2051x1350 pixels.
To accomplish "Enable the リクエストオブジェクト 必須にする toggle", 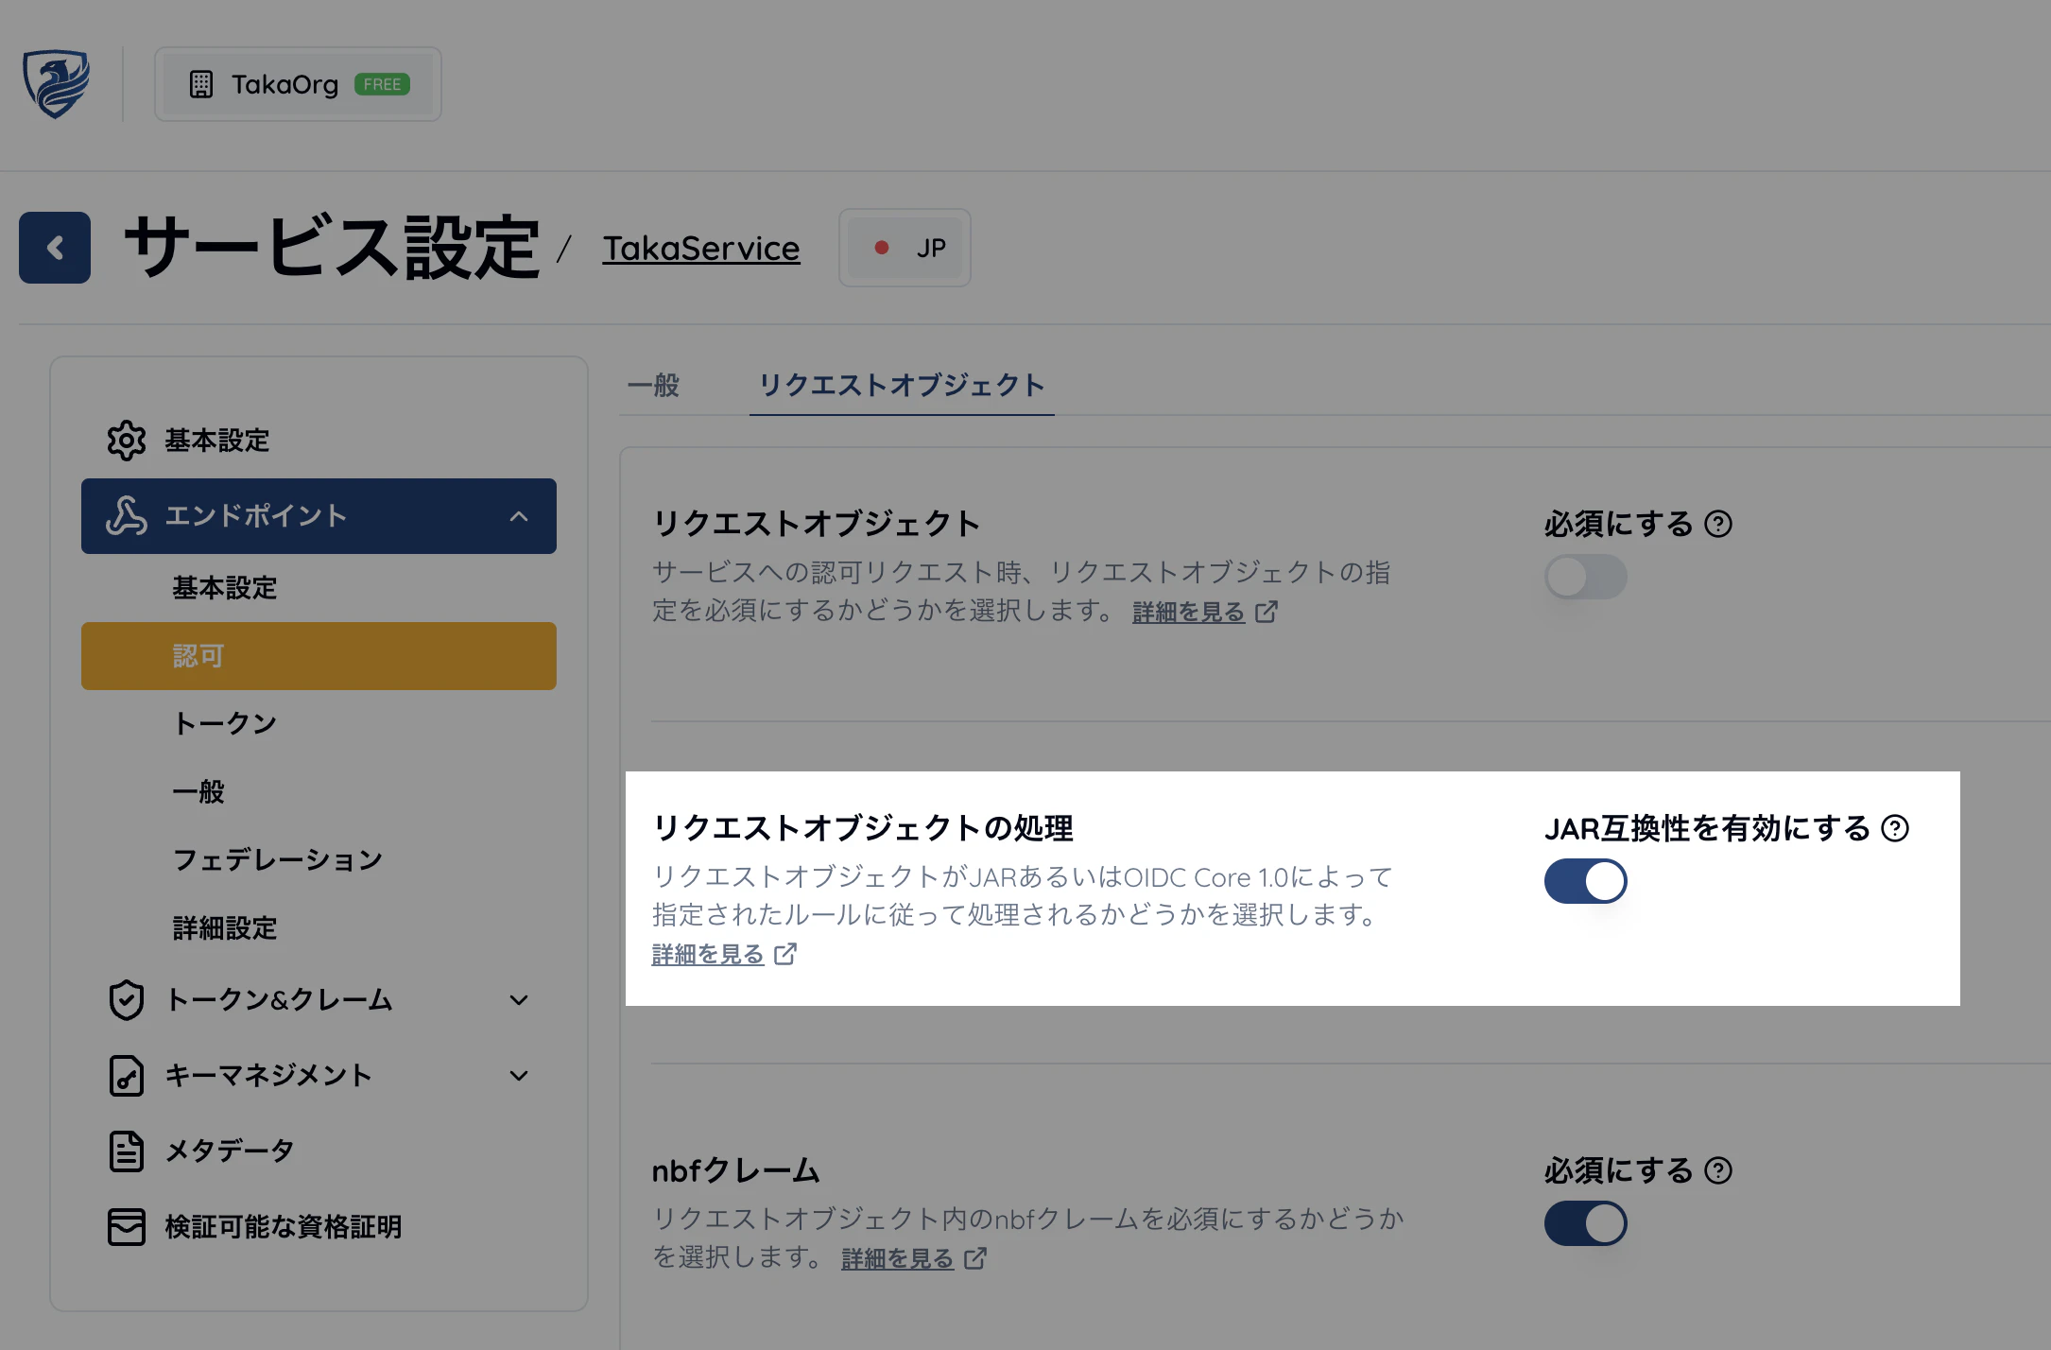I will point(1585,577).
